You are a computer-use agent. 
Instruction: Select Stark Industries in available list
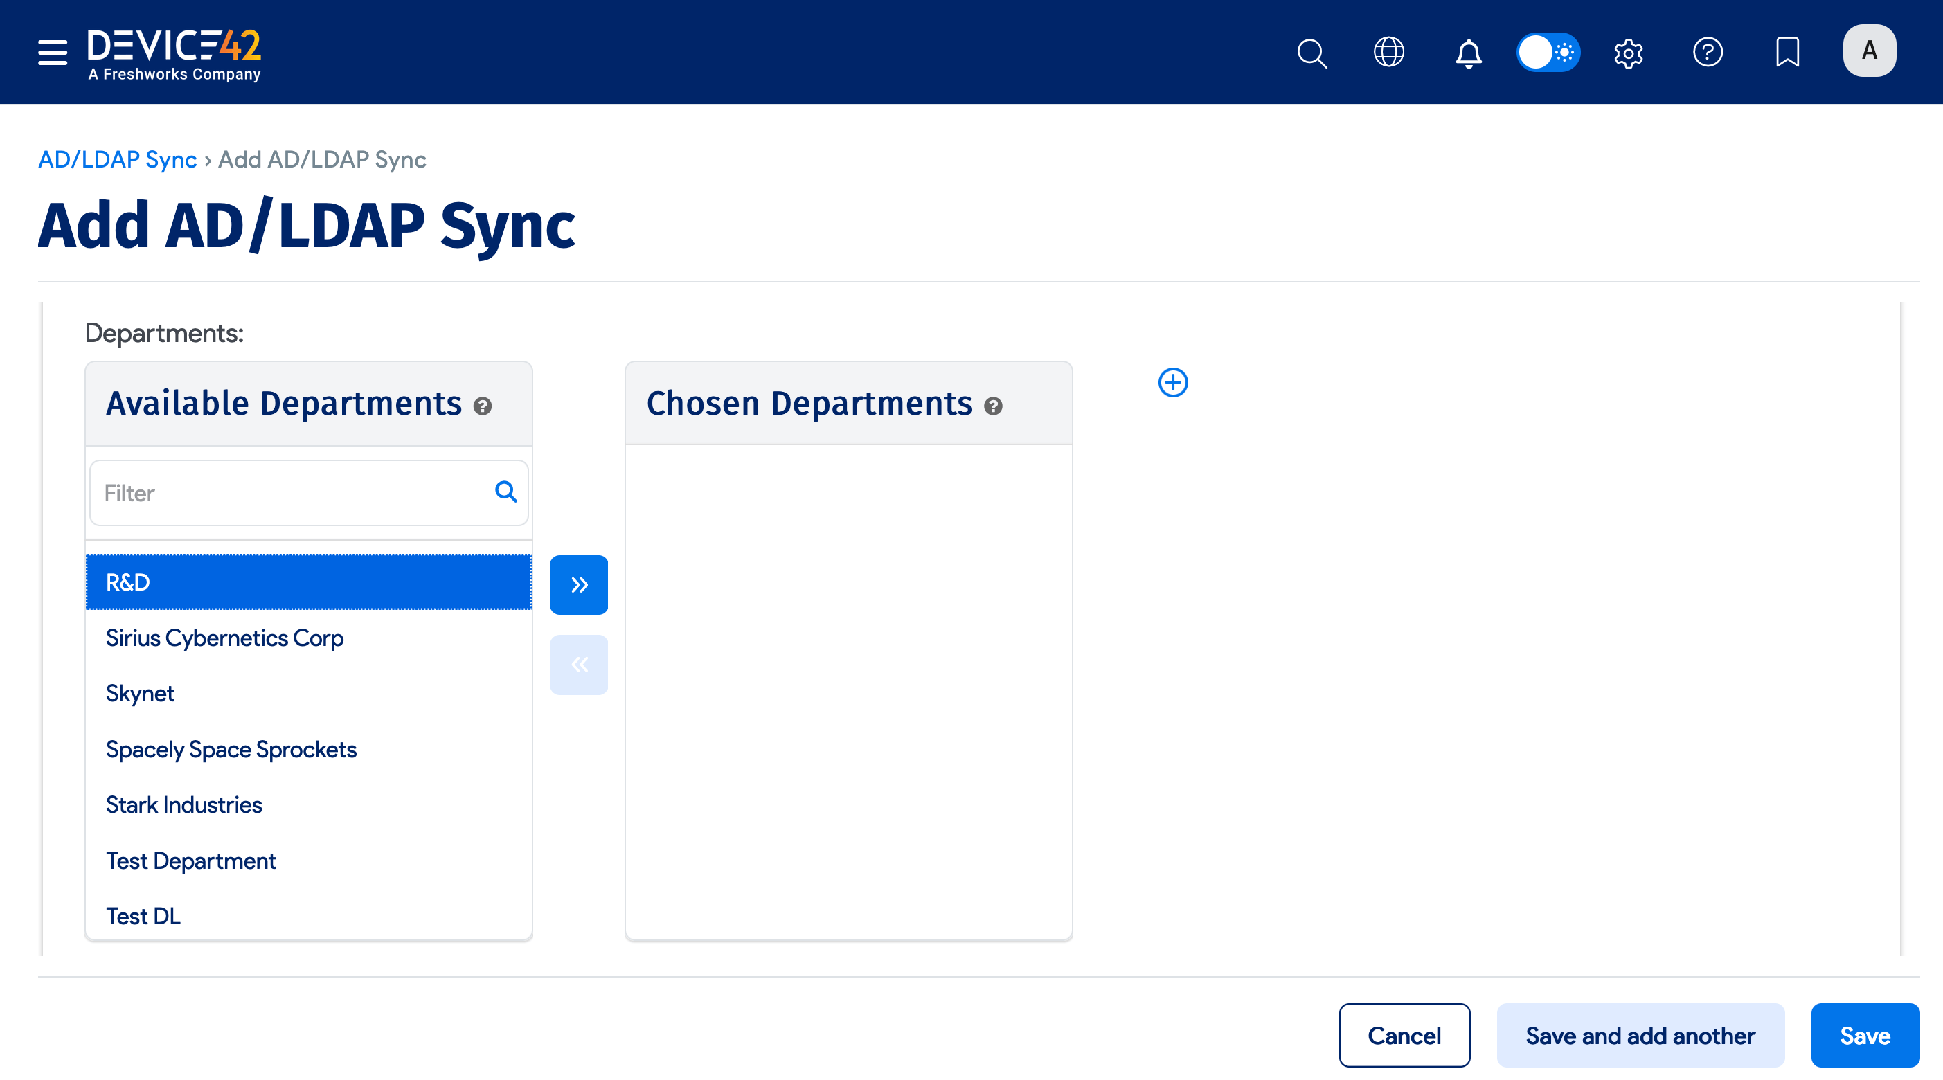coord(184,804)
